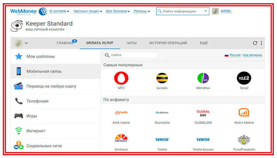Open Социальные сети category
277x158 pixels.
coord(55,145)
